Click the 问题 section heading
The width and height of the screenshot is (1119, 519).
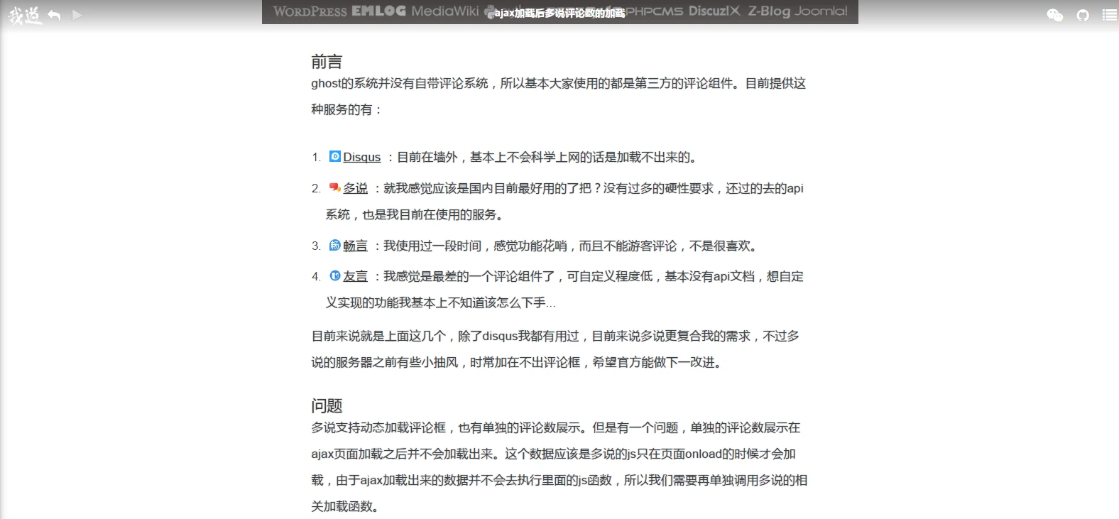click(x=327, y=405)
